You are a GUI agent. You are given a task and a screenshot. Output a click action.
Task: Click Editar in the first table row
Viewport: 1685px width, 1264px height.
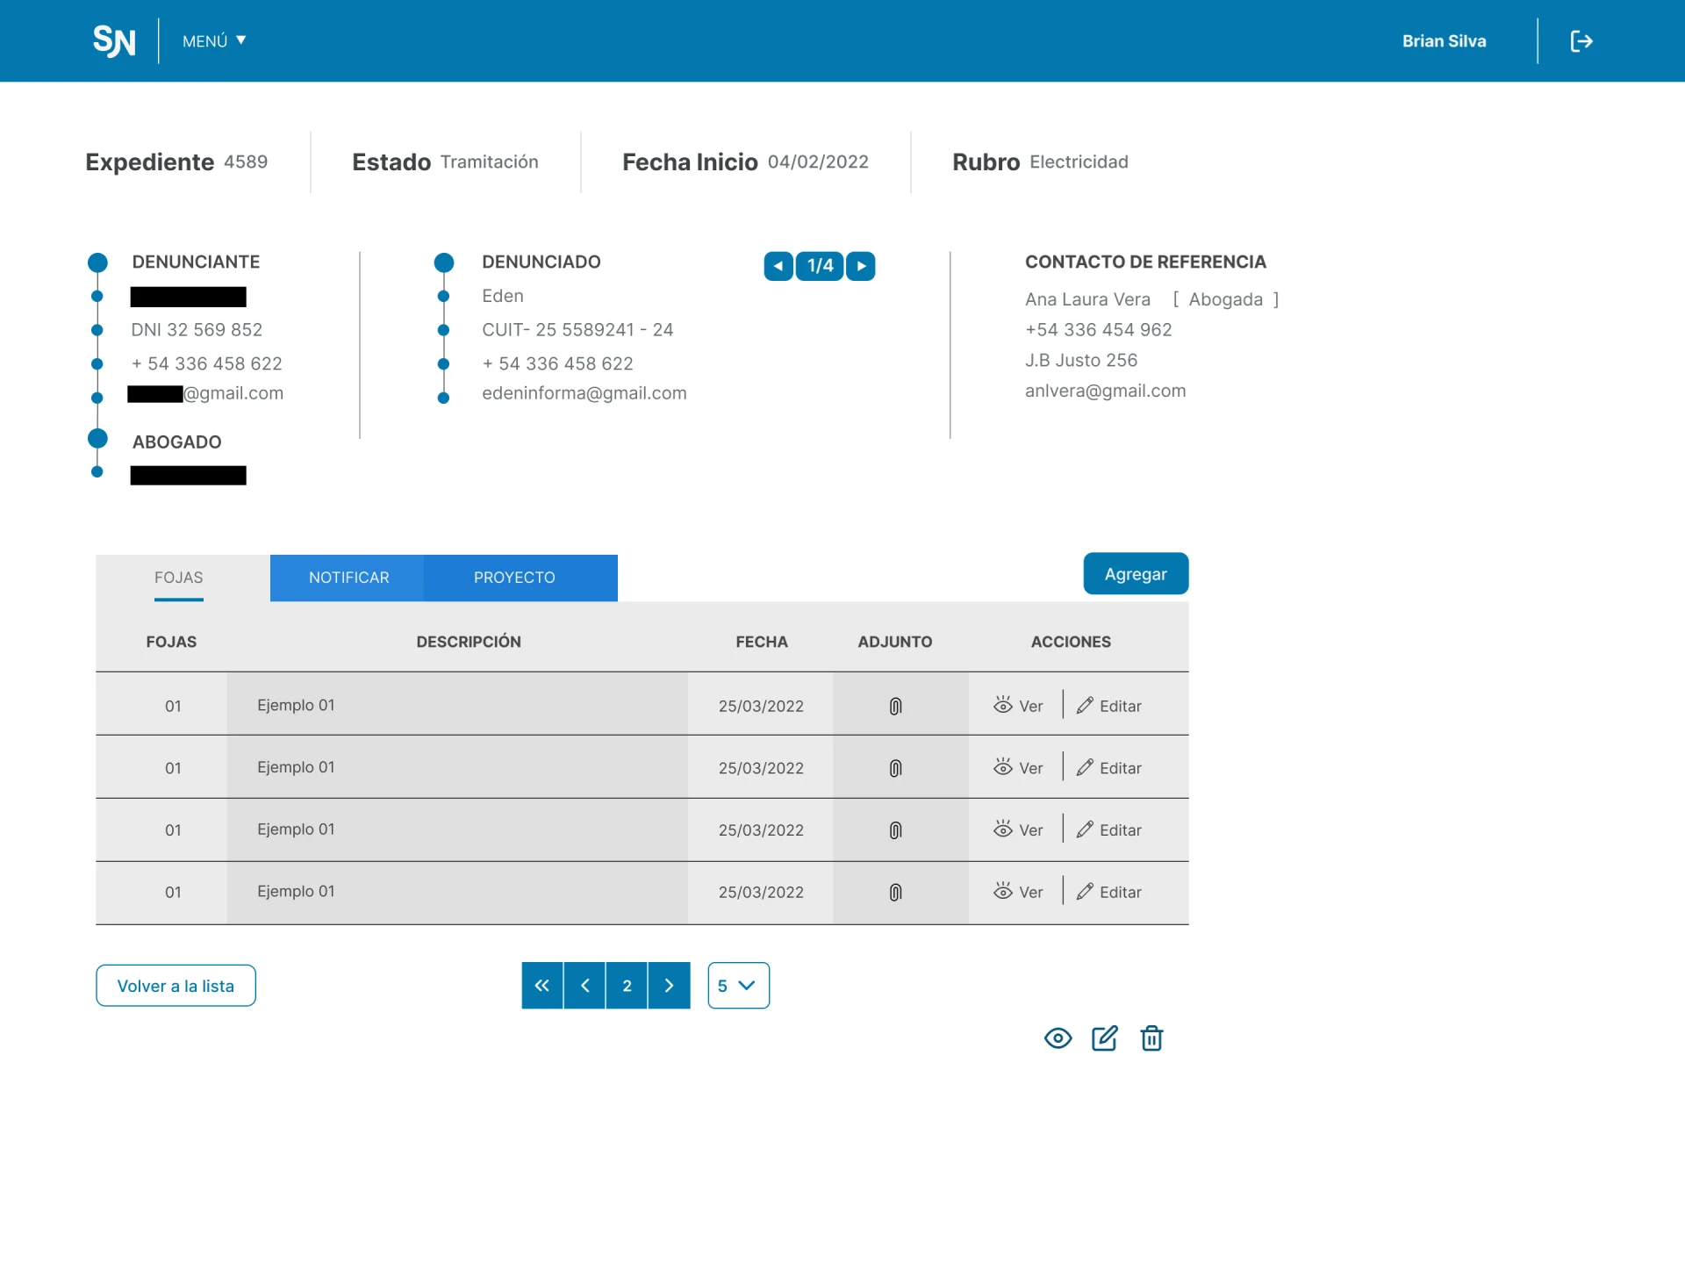pyautogui.click(x=1109, y=706)
